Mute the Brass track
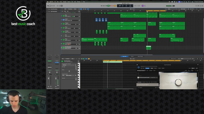The image size is (204, 114). click(66, 40)
